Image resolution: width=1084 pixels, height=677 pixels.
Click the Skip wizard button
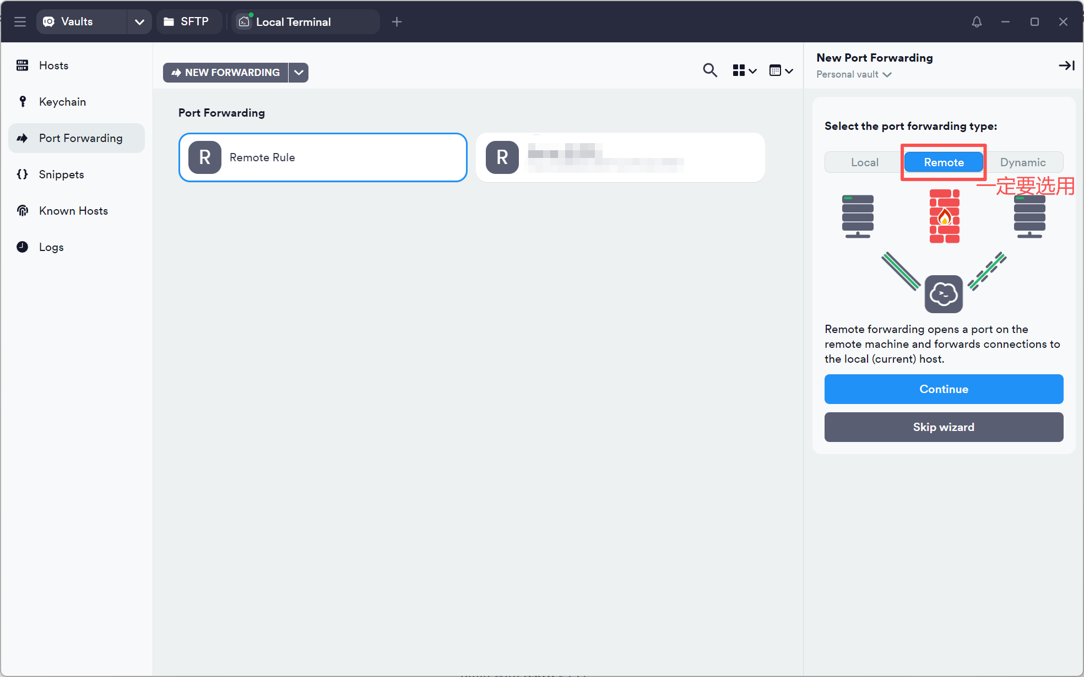click(944, 427)
